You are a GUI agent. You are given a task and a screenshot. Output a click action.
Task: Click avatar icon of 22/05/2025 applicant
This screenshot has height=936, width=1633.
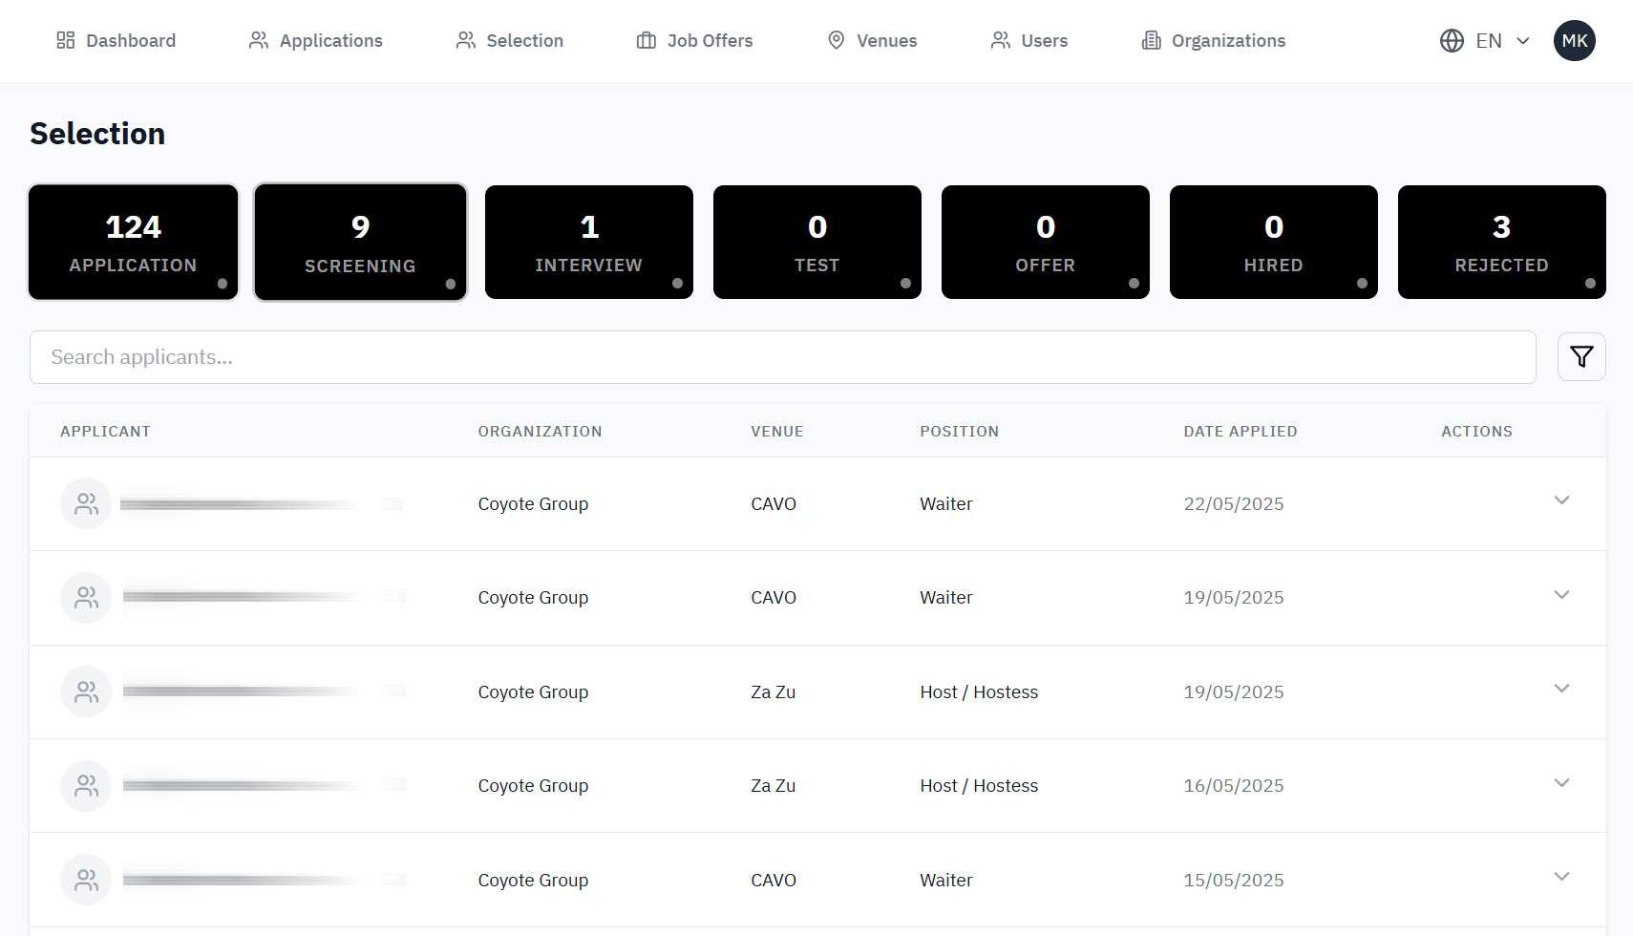pyautogui.click(x=86, y=503)
